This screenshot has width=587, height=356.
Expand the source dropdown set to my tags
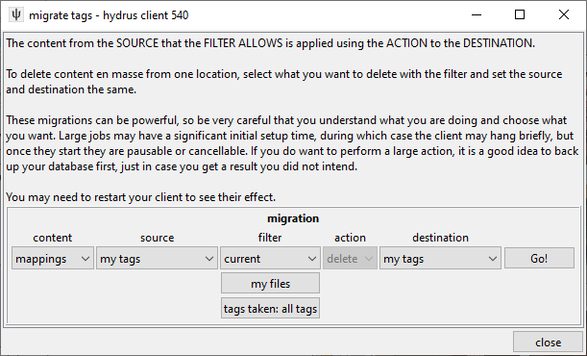coord(157,258)
